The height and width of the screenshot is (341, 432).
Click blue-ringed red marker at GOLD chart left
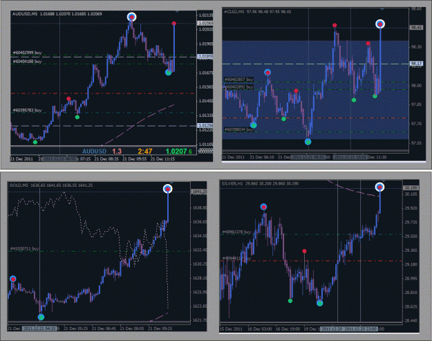(13, 279)
